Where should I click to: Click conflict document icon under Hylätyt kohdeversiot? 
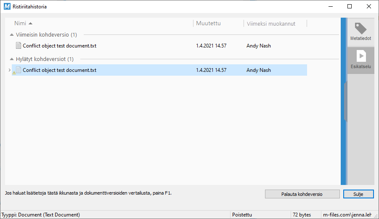click(x=18, y=70)
